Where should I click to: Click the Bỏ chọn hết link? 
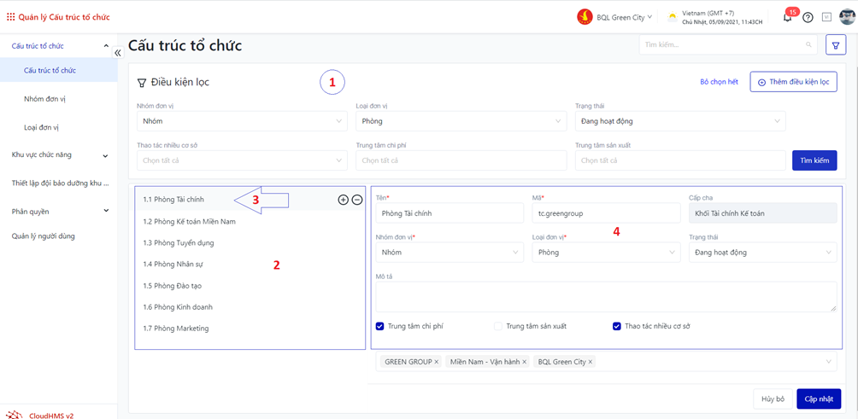click(719, 82)
